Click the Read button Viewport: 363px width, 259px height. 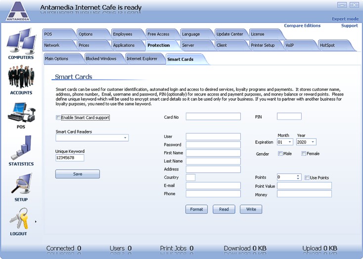coord(224,209)
